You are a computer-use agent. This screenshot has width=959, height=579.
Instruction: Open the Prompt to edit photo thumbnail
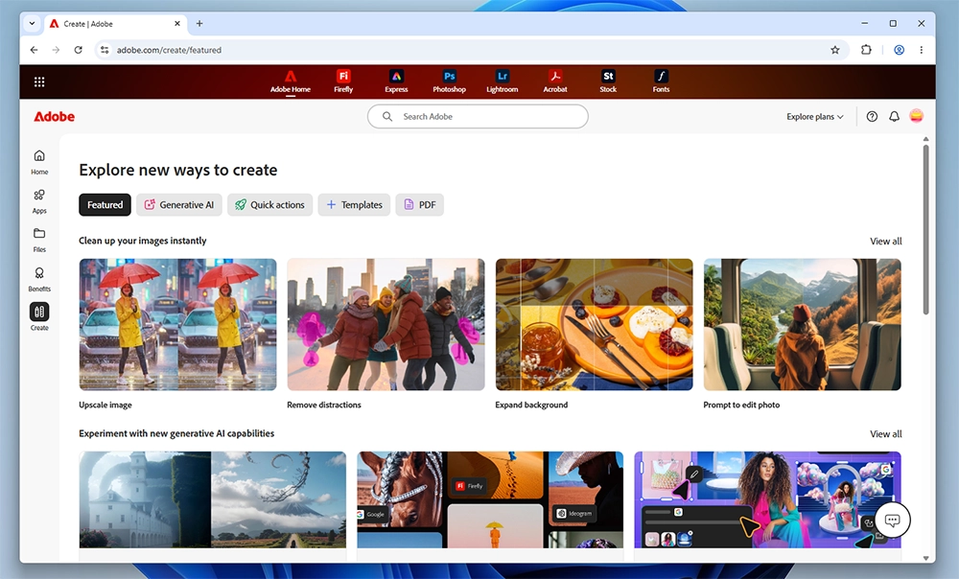point(802,324)
